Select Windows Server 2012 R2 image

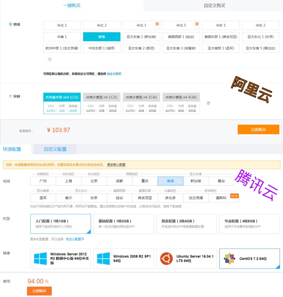click(x=60, y=258)
